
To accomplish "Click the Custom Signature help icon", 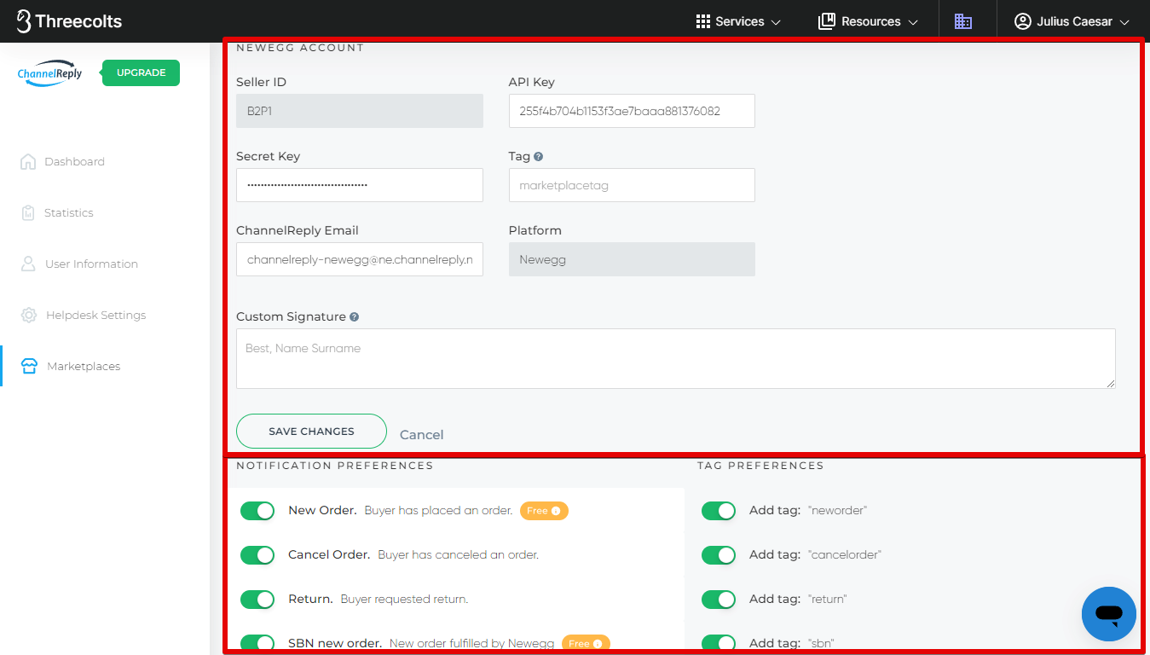I will tap(354, 316).
